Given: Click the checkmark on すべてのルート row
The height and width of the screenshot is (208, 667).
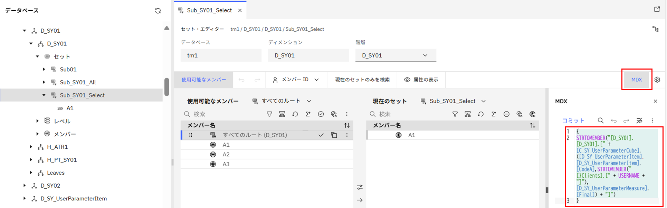Looking at the screenshot, I should (x=321, y=135).
